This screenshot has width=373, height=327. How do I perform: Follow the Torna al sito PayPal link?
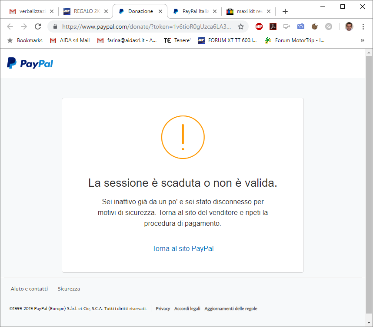(183, 248)
